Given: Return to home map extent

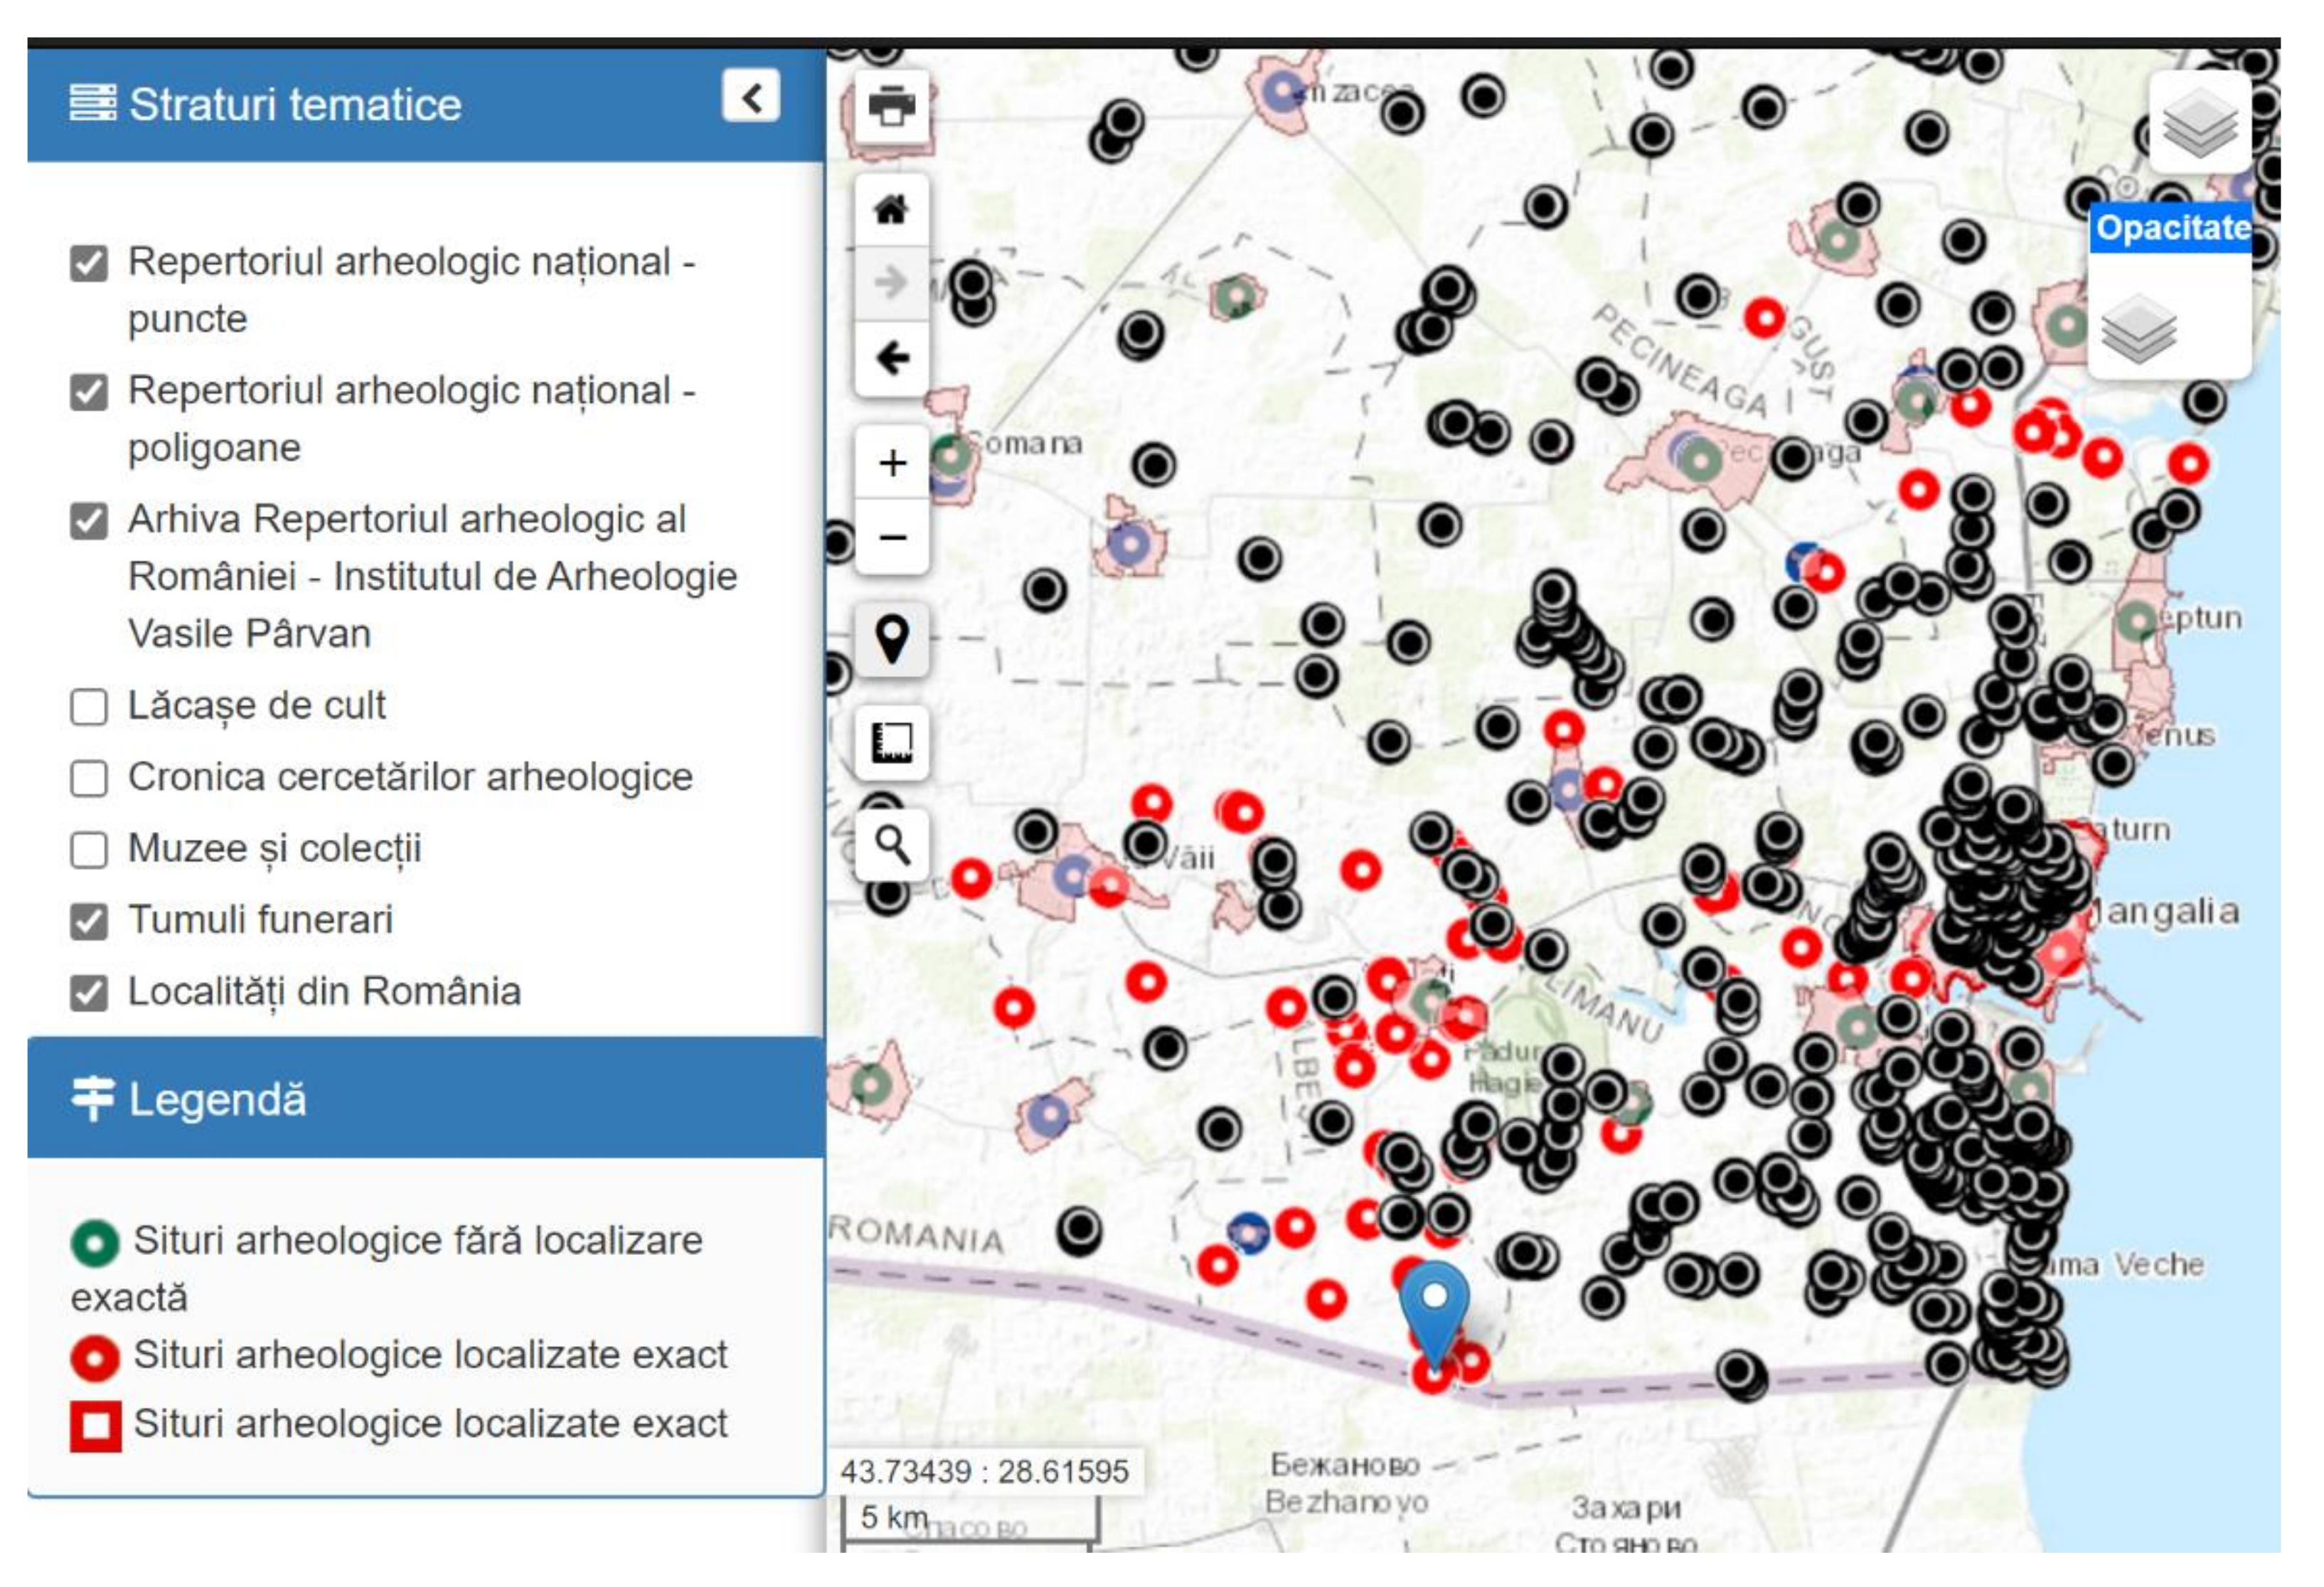Looking at the screenshot, I should [891, 210].
